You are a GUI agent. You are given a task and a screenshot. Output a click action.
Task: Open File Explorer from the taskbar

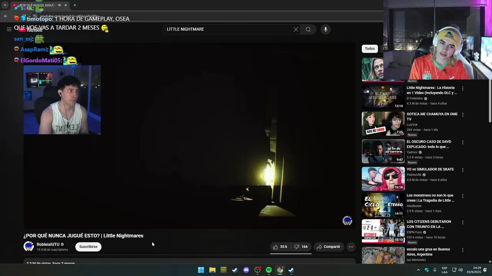tap(212, 270)
